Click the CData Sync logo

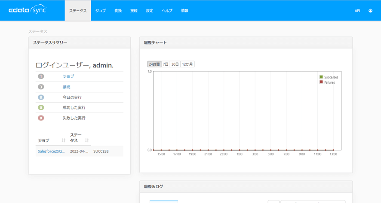point(28,10)
